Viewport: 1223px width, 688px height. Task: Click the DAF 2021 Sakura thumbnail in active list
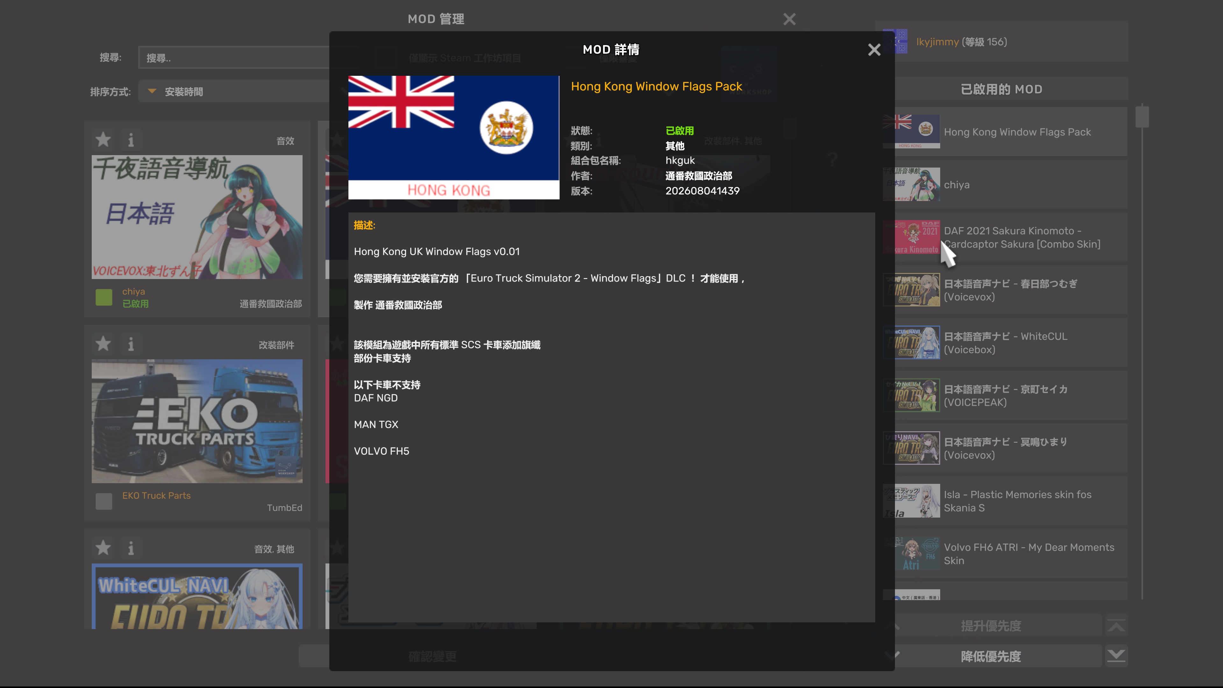(911, 237)
